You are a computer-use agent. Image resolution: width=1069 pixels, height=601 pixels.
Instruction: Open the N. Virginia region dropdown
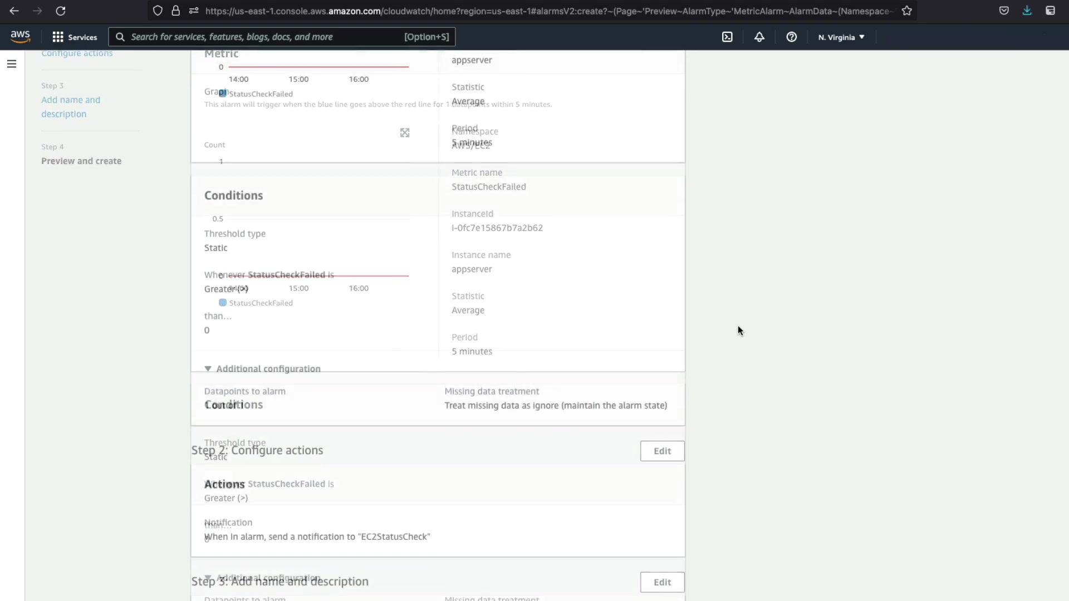click(841, 37)
